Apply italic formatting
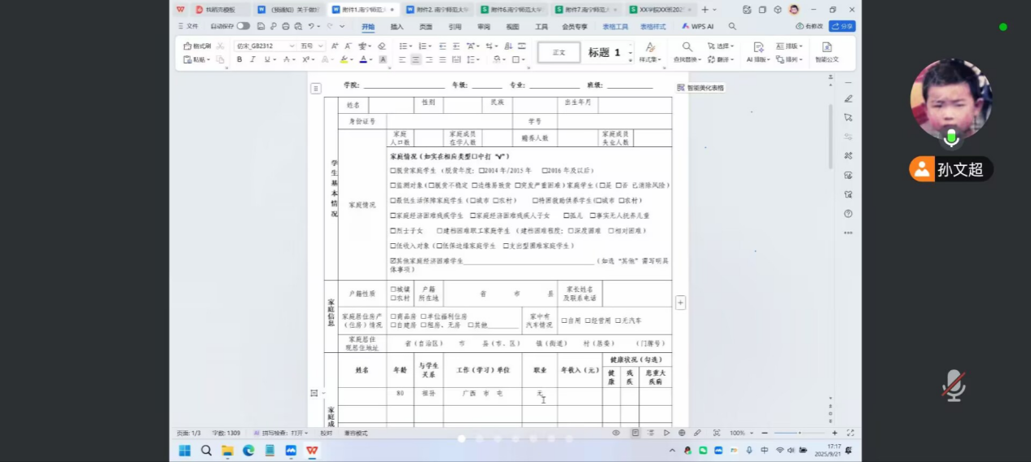The image size is (1031, 462). pos(252,59)
